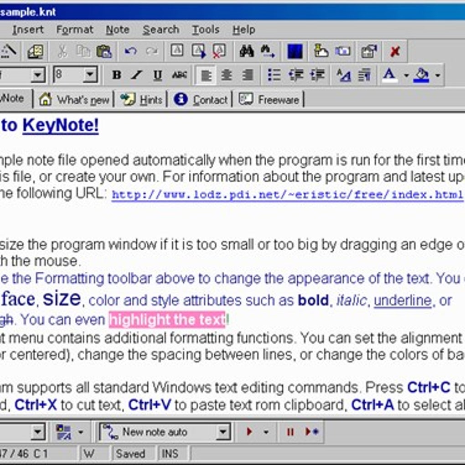Toggle bullet list formatting
Viewport: 465px width, 465px height.
tap(274, 75)
